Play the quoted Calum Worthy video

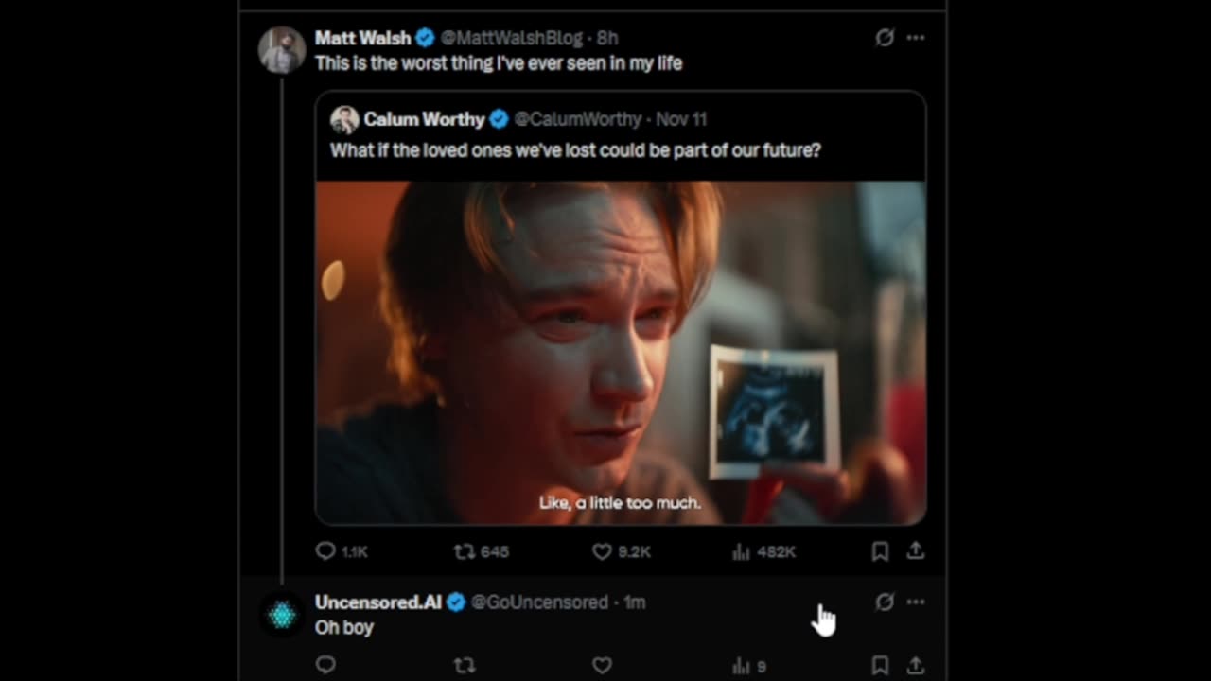(x=620, y=352)
